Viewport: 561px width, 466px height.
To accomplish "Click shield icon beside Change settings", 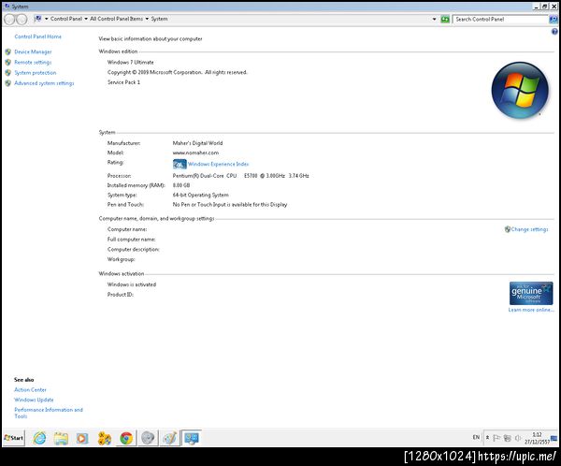I will pos(508,229).
